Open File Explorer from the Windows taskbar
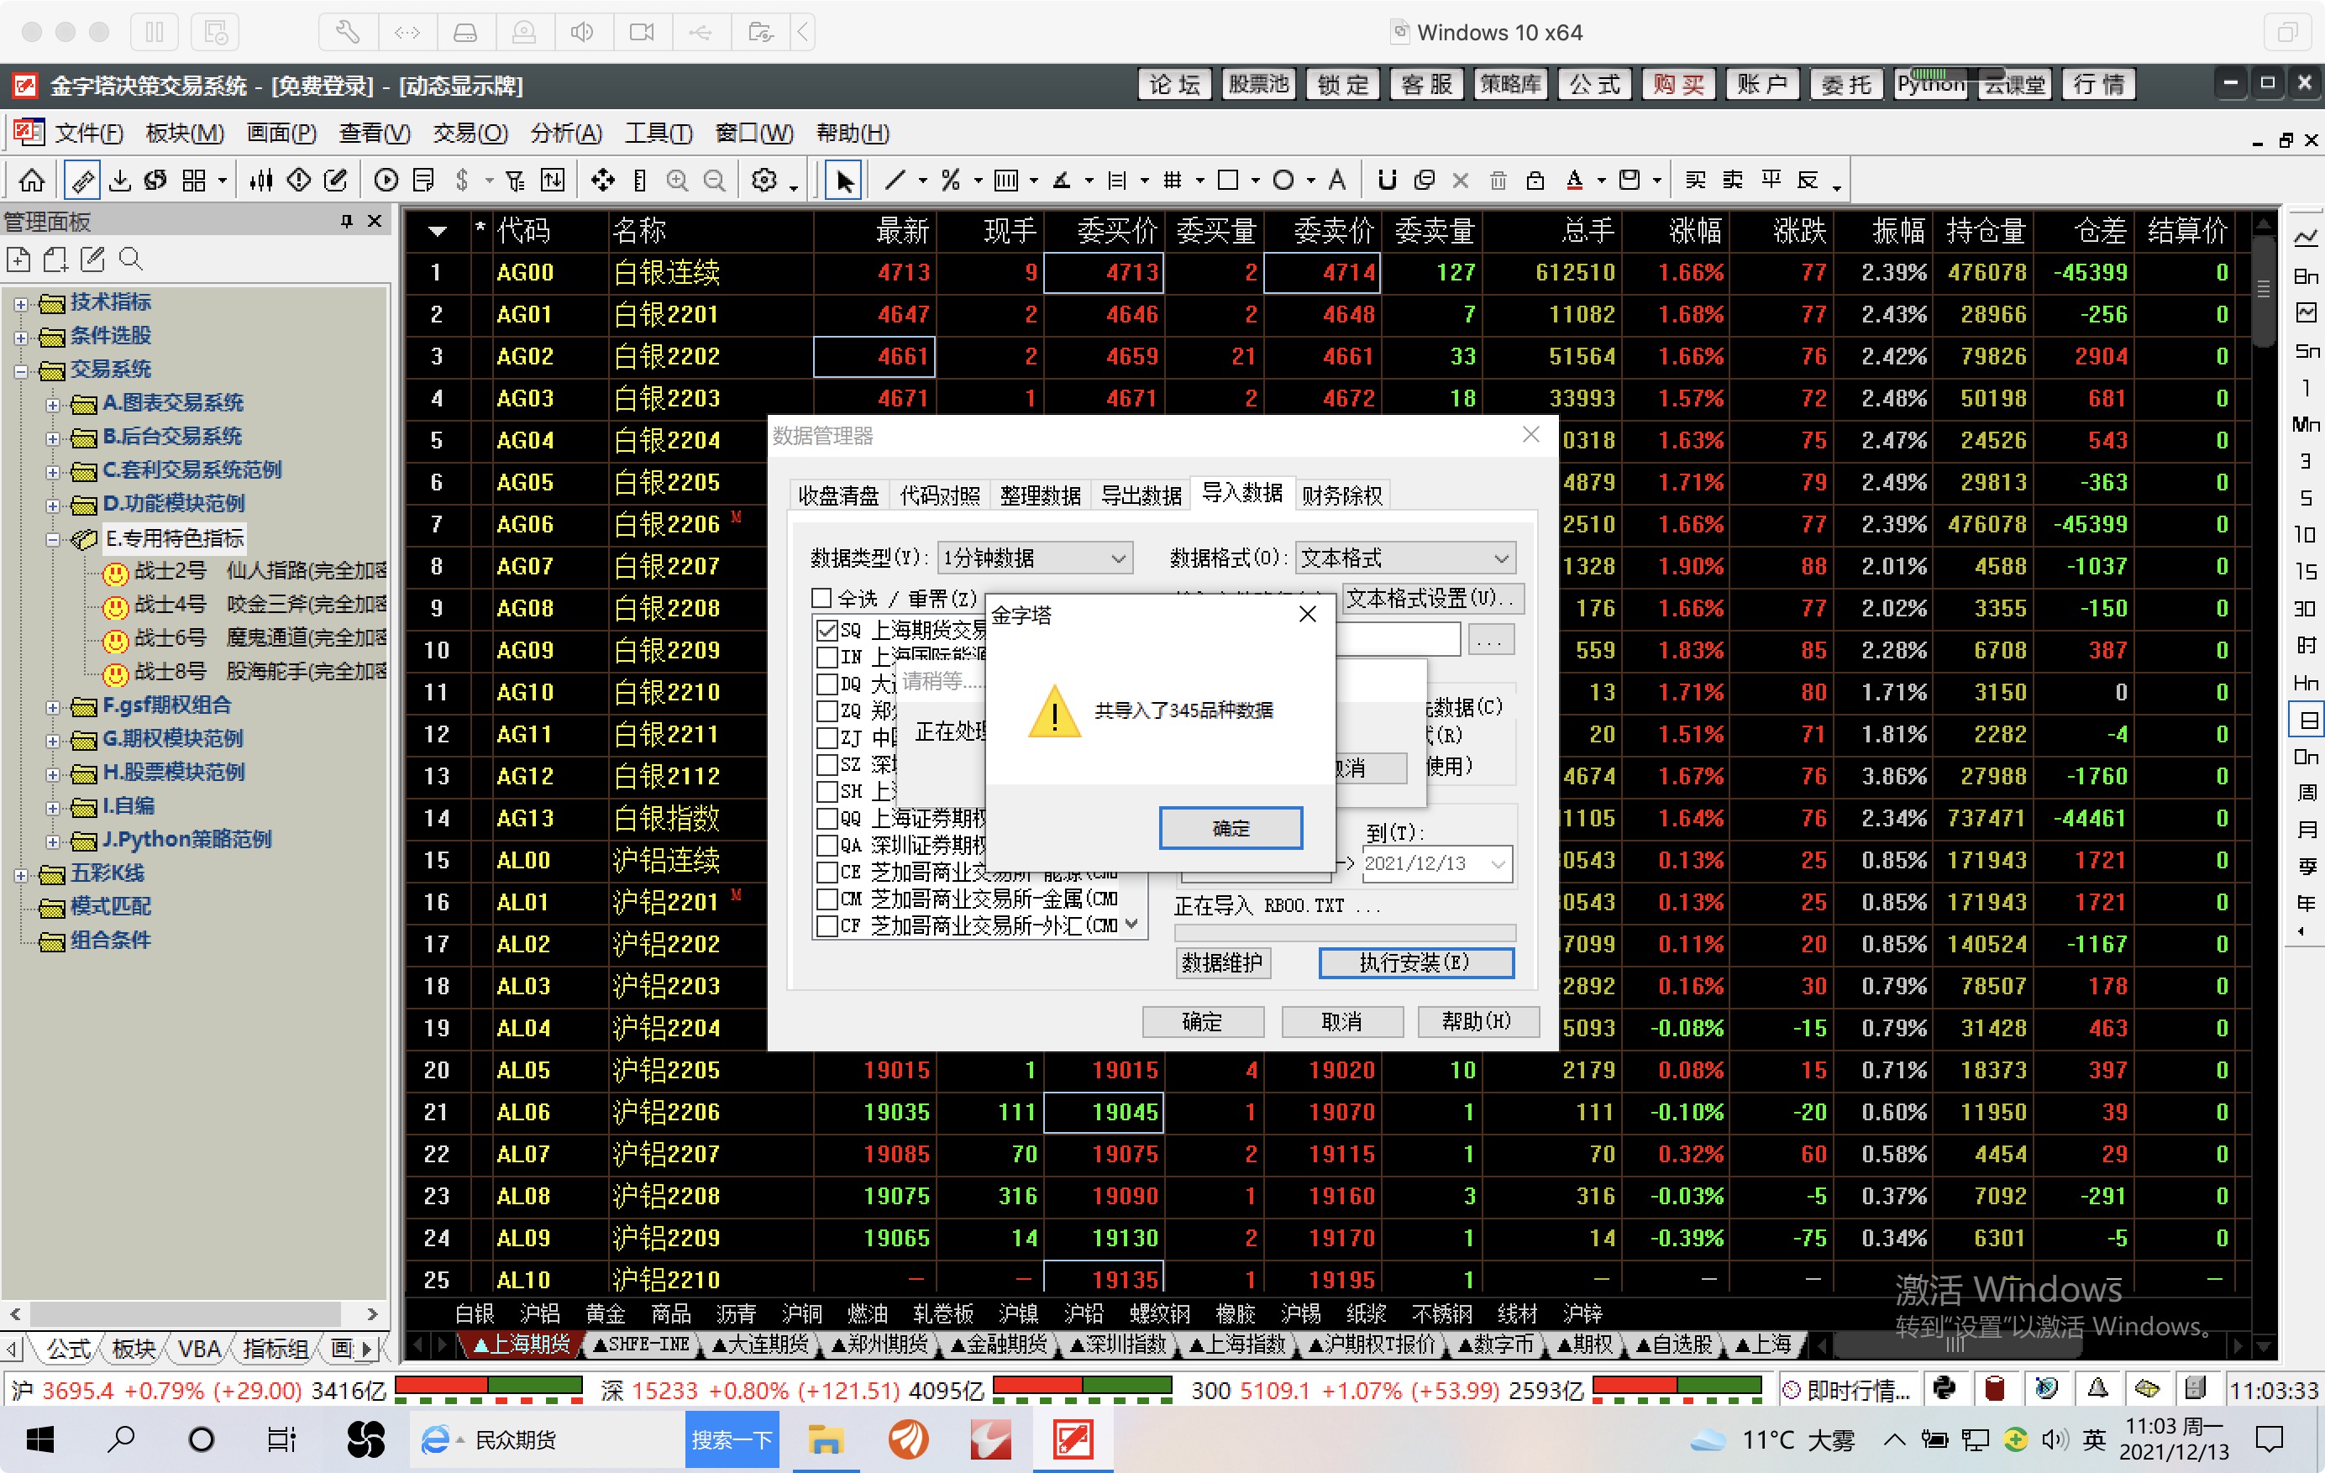Viewport: 2325px width, 1473px height. [826, 1439]
